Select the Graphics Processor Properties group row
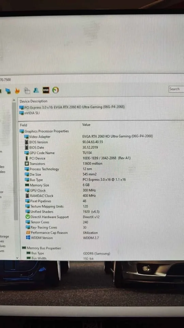The height and width of the screenshot is (328, 184). pos(44,131)
